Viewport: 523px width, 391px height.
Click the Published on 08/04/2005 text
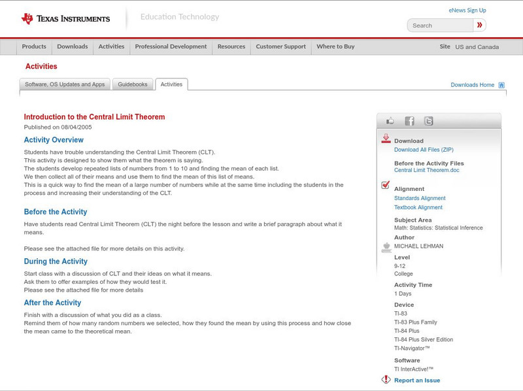point(58,127)
